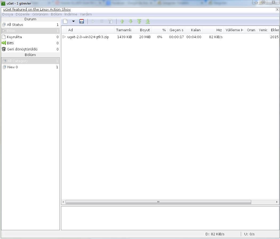
Task: Open the Yardım menu
Action: pyautogui.click(x=86, y=14)
